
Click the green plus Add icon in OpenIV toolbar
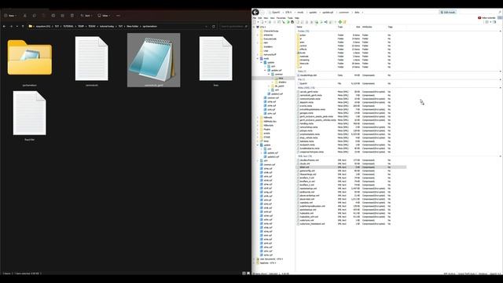pyautogui.click(x=340, y=22)
